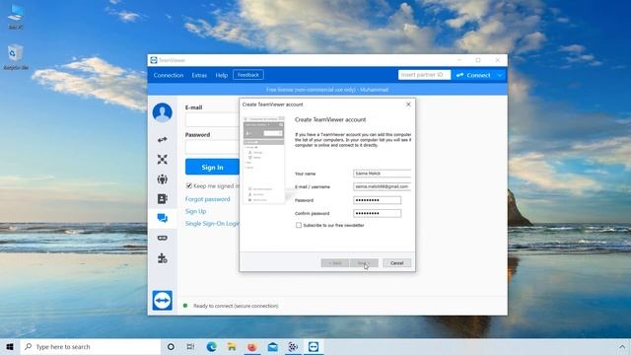This screenshot has height=355, width=631.
Task: Show hidden system tray icons
Action: pos(622,346)
